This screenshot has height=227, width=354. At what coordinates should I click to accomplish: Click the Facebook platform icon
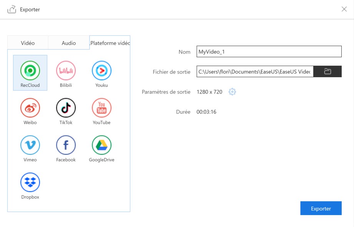pos(66,145)
